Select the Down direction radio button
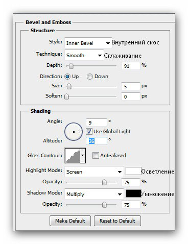The height and width of the screenshot is (244, 189). 89,77
